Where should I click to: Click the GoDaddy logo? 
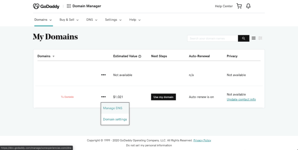(46, 6)
